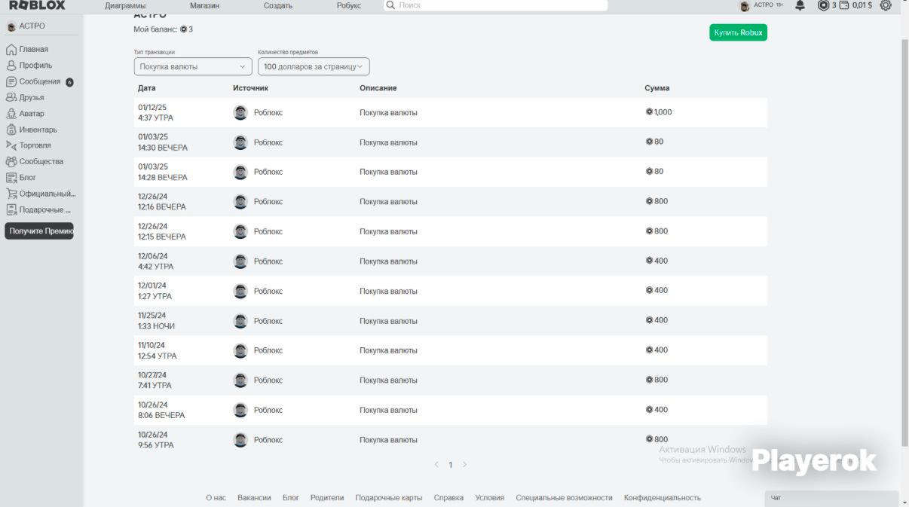
Task: Click the Источник column header
Action: pyautogui.click(x=250, y=88)
